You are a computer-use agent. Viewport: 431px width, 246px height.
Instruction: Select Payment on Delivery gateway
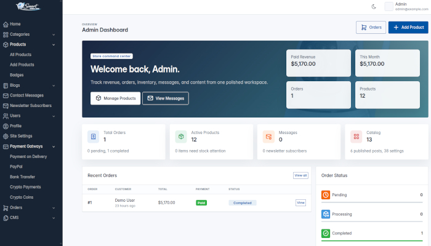[28, 156]
